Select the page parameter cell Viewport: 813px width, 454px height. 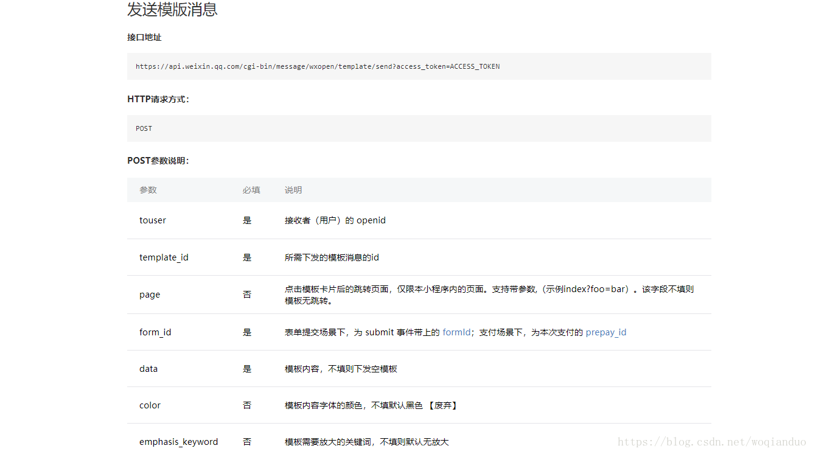tap(150, 295)
